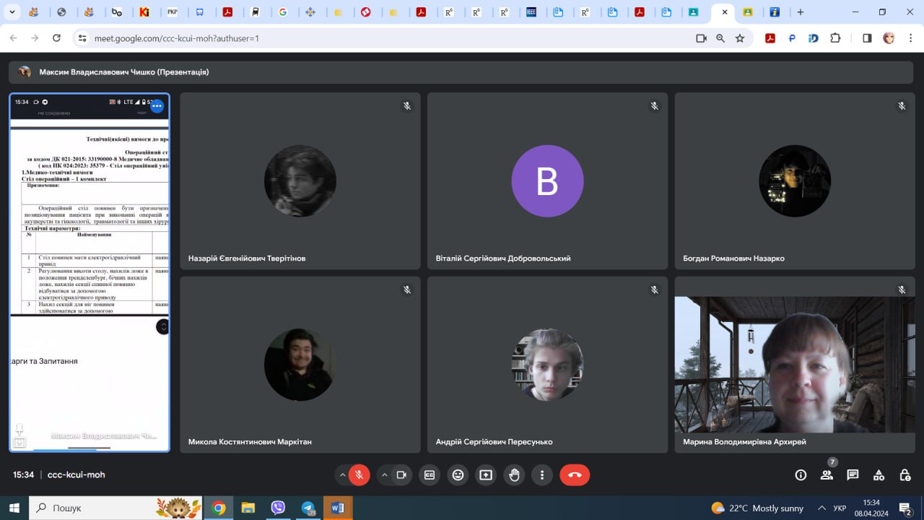The width and height of the screenshot is (924, 520).
Task: Click the meet.google.com address bar
Action: [361, 38]
